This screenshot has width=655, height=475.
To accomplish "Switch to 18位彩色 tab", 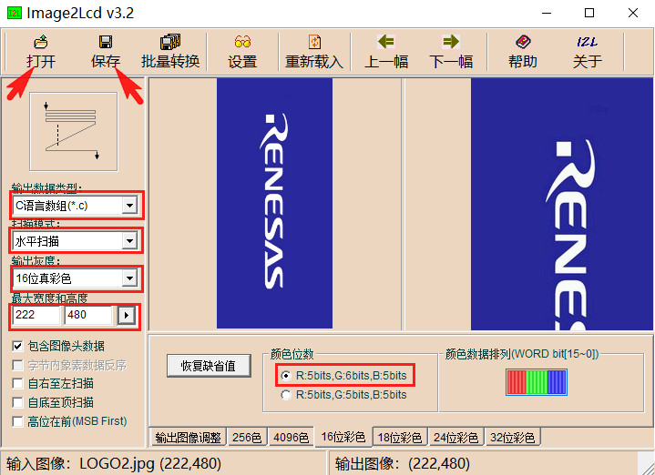I will tap(400, 438).
